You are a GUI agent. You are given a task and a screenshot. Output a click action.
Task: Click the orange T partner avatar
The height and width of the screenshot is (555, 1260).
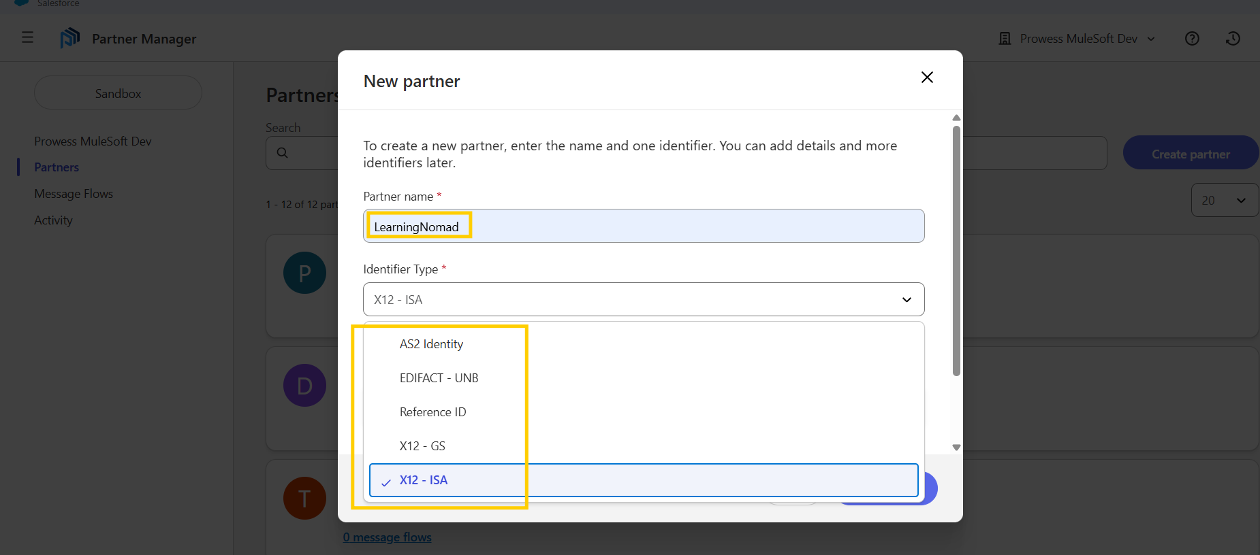pos(304,499)
